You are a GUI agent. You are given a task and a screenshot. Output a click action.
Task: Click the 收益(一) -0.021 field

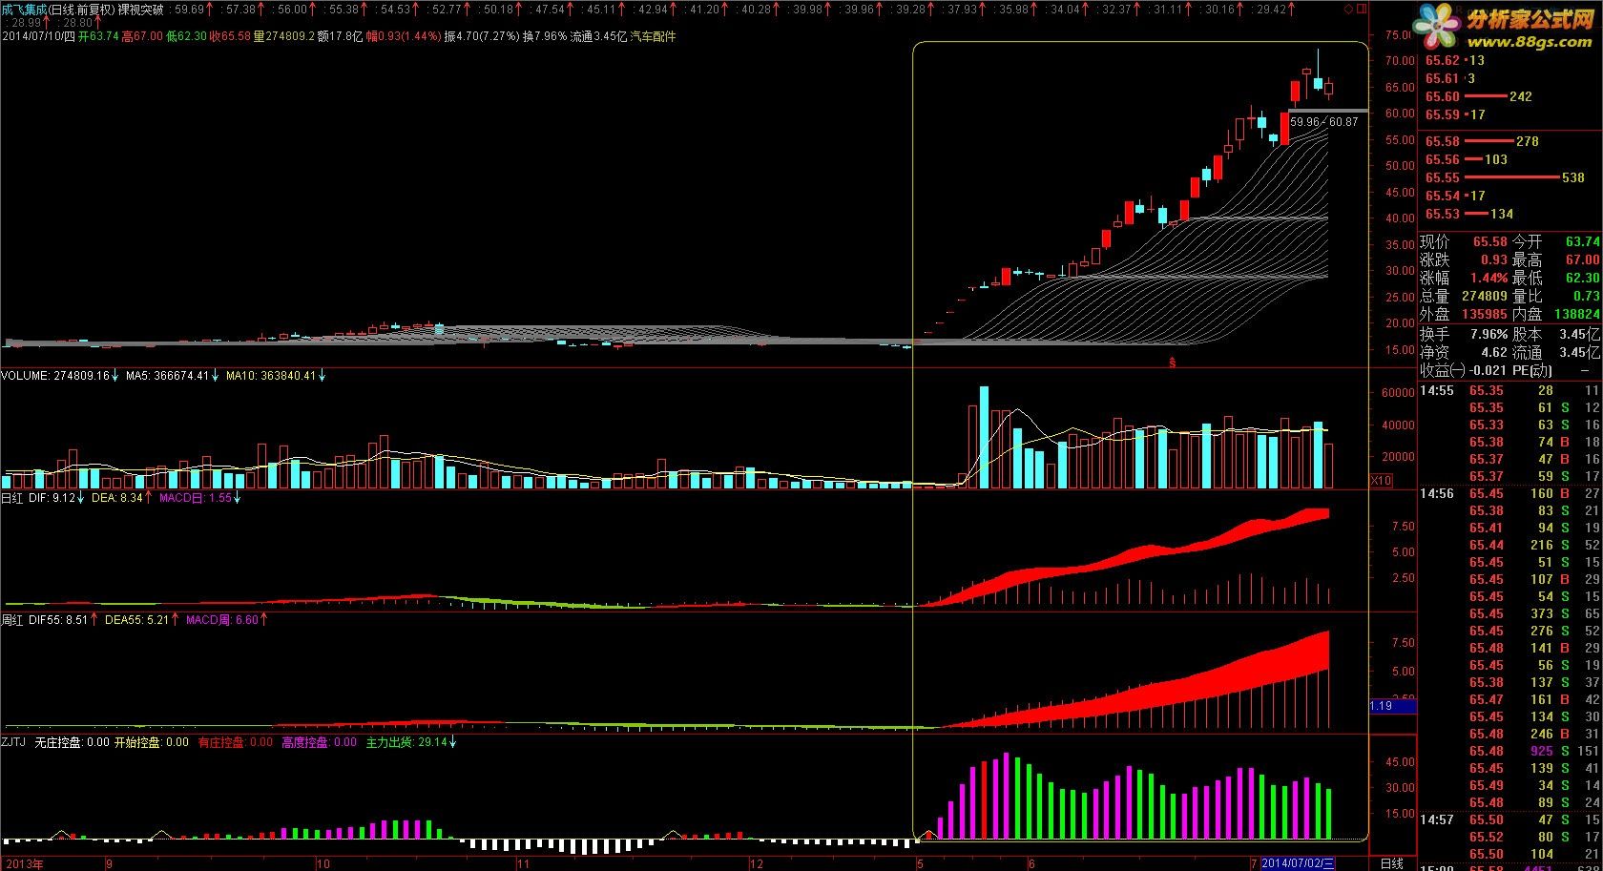click(x=1464, y=371)
